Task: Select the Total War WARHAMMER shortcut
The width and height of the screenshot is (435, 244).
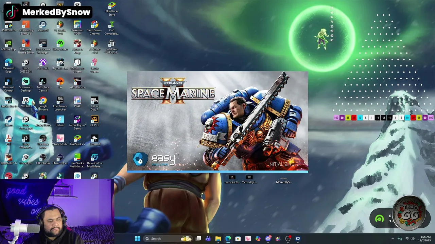Action: point(112,47)
